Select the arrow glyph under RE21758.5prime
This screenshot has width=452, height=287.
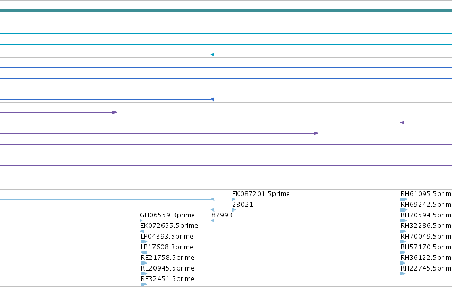[144, 263]
